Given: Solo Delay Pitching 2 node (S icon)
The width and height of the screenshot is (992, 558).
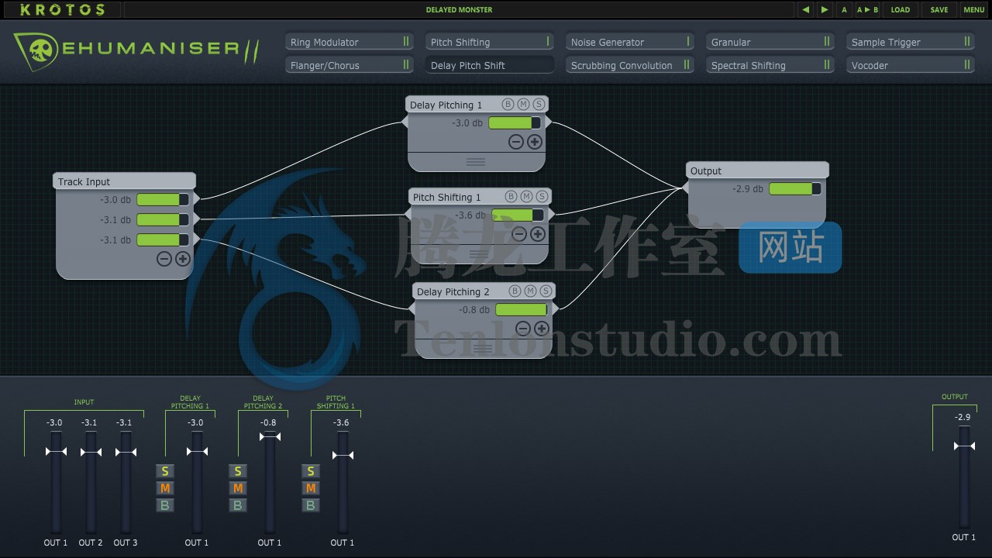Looking at the screenshot, I should pyautogui.click(x=546, y=291).
